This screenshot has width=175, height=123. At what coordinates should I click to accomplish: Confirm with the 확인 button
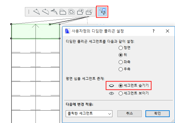click(158, 114)
